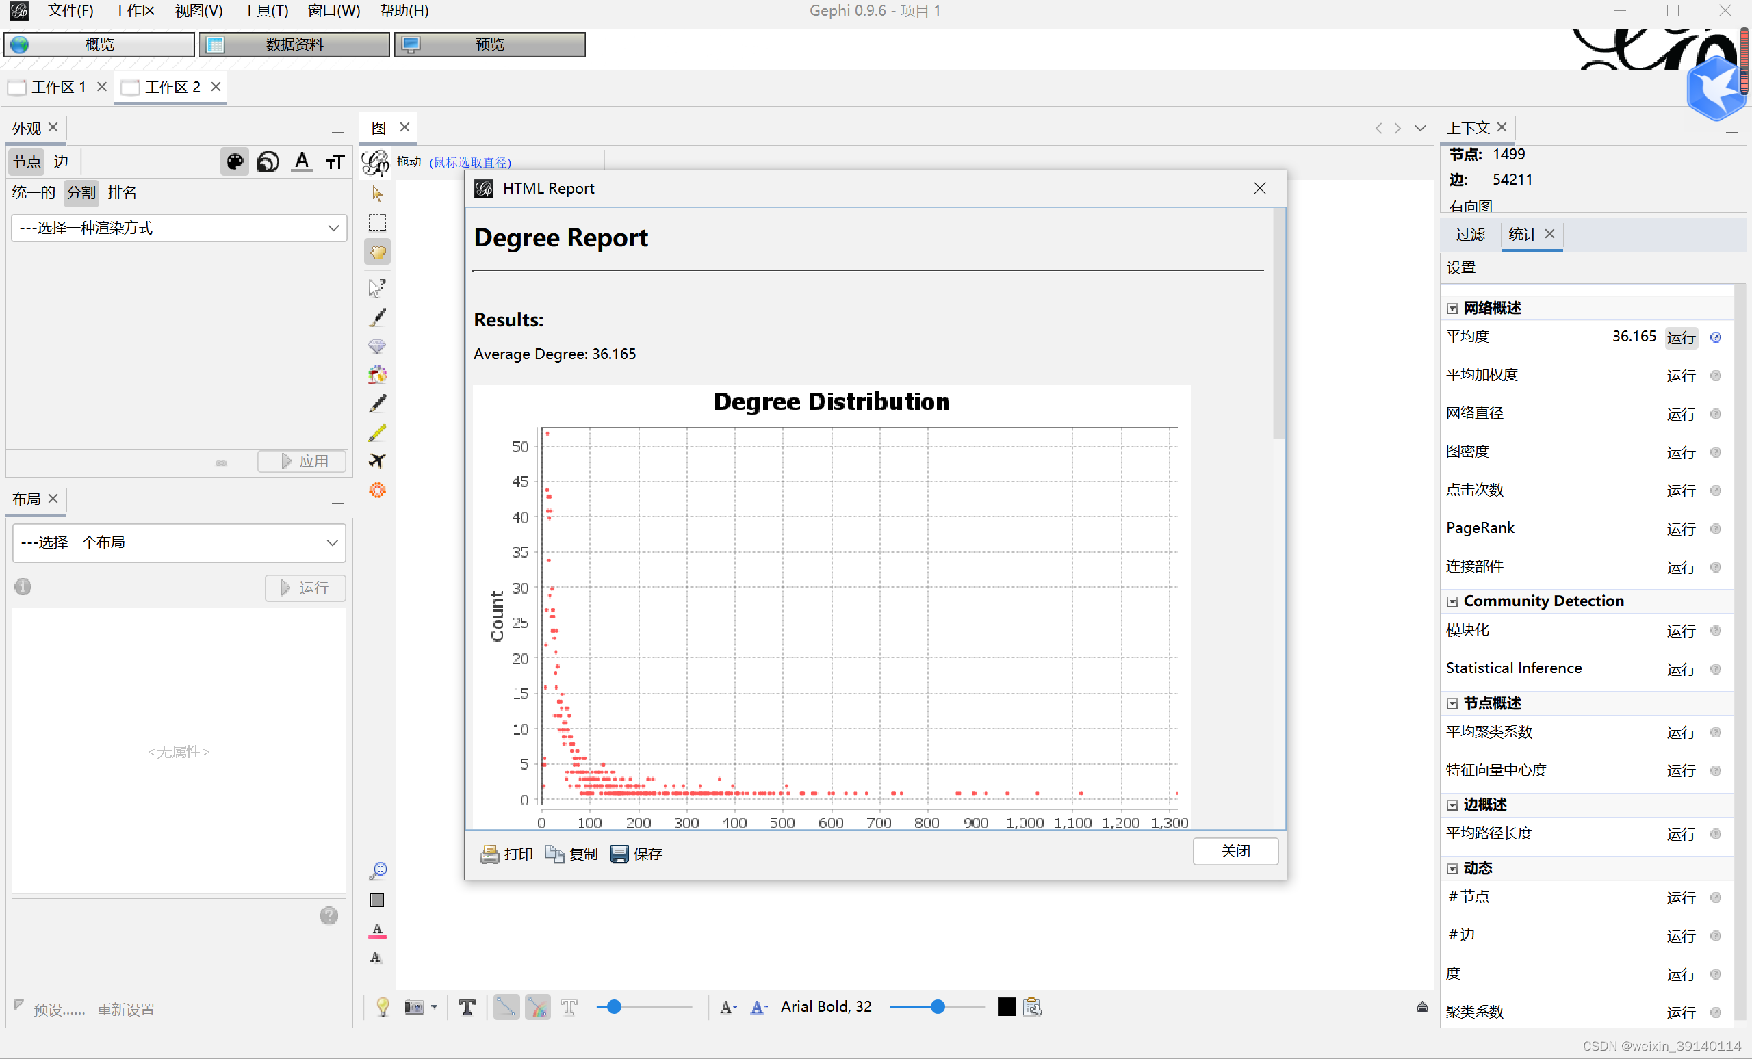The height and width of the screenshot is (1059, 1752).
Task: Open the rendering method dropdown
Action: click(x=179, y=228)
